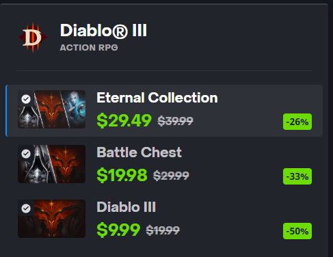Image resolution: width=333 pixels, height=257 pixels.
Task: Click the checkmark badge on Diablo III edition
Action: pos(26,208)
